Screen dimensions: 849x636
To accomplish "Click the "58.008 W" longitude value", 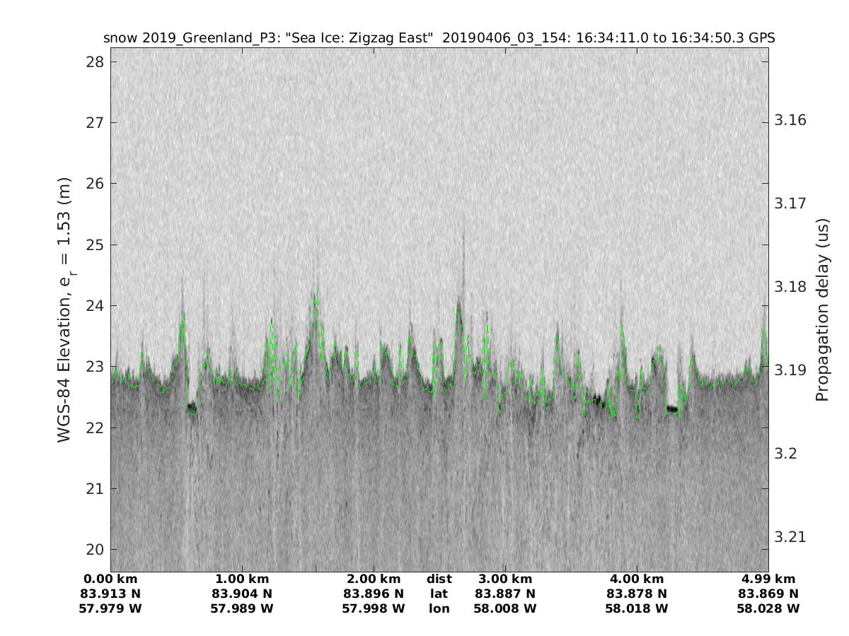I will pyautogui.click(x=505, y=608).
